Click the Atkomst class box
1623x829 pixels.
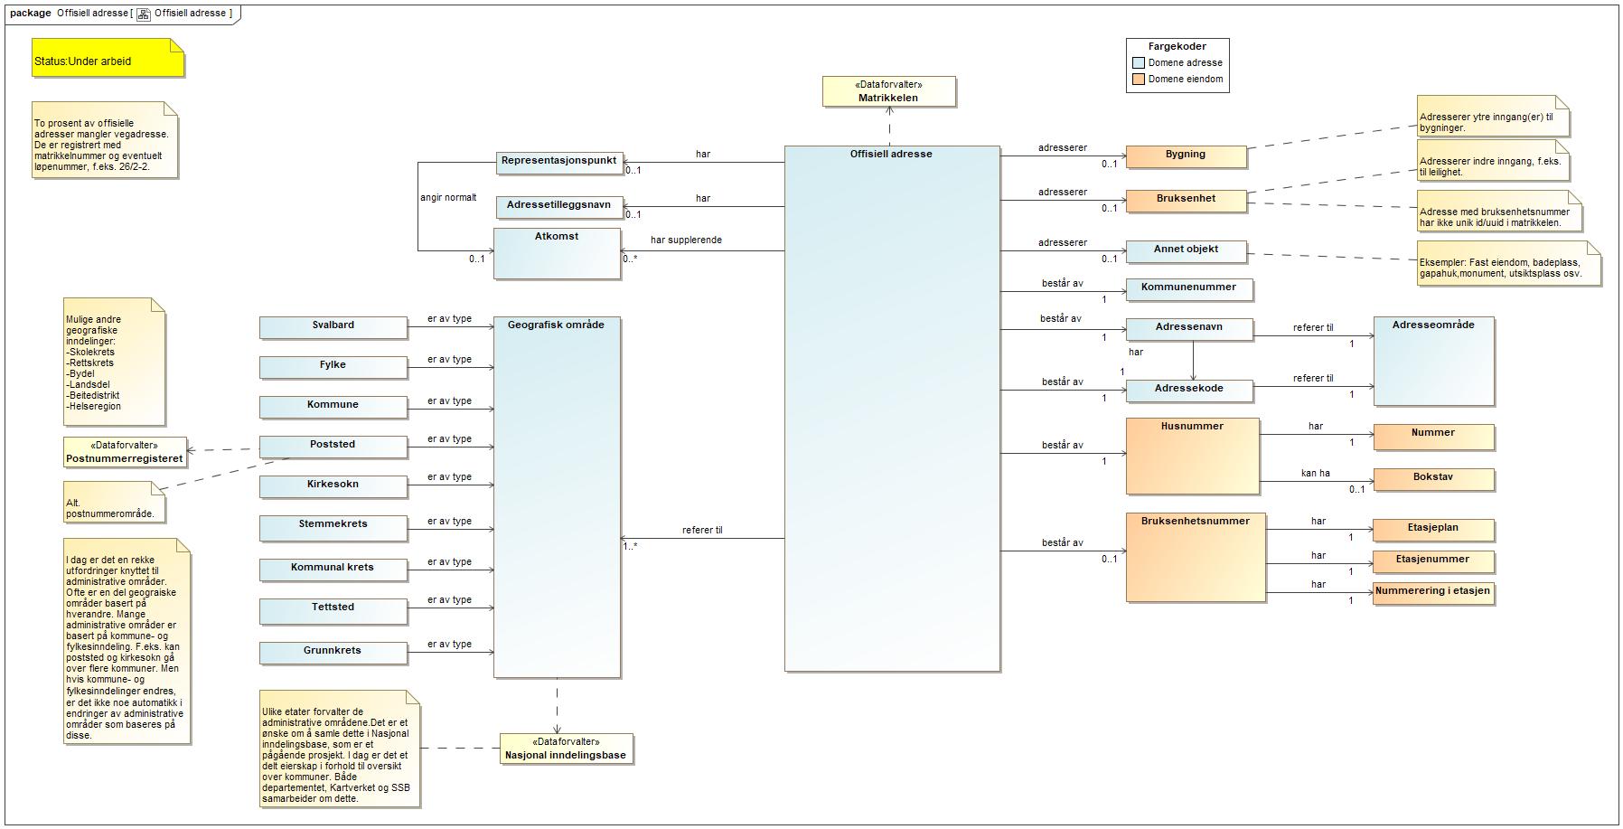(x=557, y=253)
